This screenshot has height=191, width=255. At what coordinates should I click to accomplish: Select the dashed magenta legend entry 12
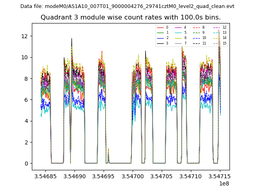pyautogui.click(x=216, y=27)
